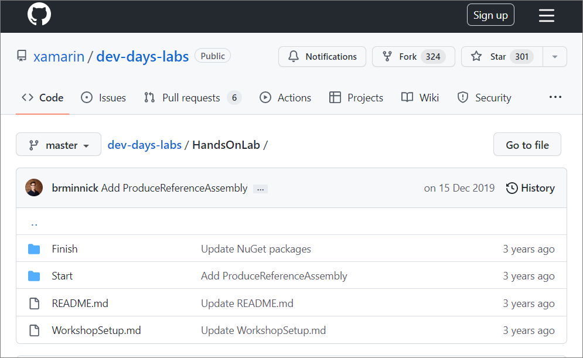
Task: Click the Start folder icon
Action: click(x=34, y=276)
